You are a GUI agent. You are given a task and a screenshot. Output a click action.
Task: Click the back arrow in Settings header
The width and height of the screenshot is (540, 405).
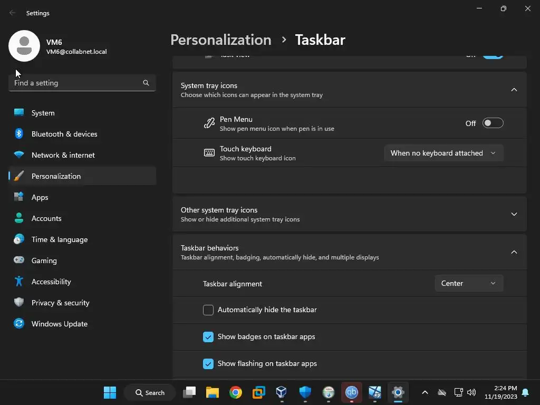[13, 13]
